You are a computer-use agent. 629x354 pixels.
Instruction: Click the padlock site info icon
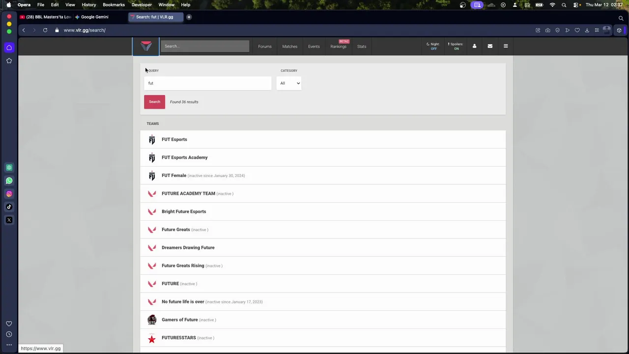[x=57, y=30]
